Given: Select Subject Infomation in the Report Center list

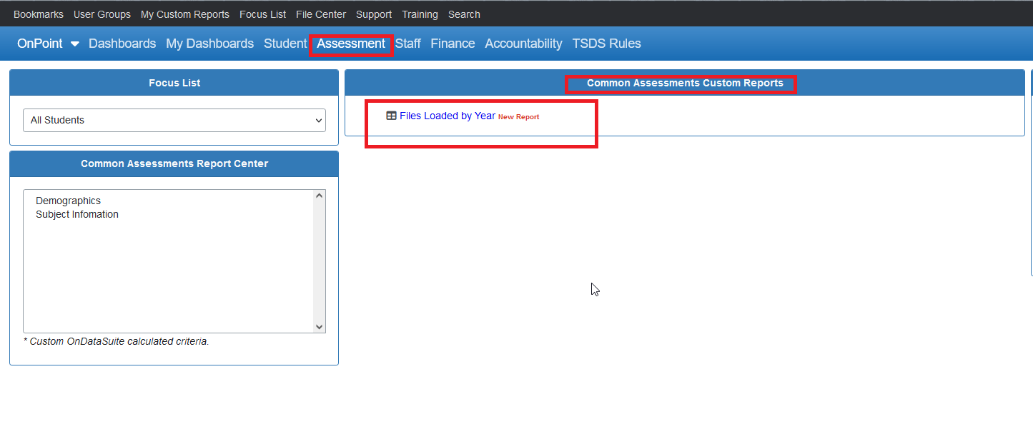Looking at the screenshot, I should (76, 214).
